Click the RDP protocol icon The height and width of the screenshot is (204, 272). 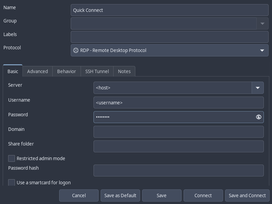coord(76,50)
